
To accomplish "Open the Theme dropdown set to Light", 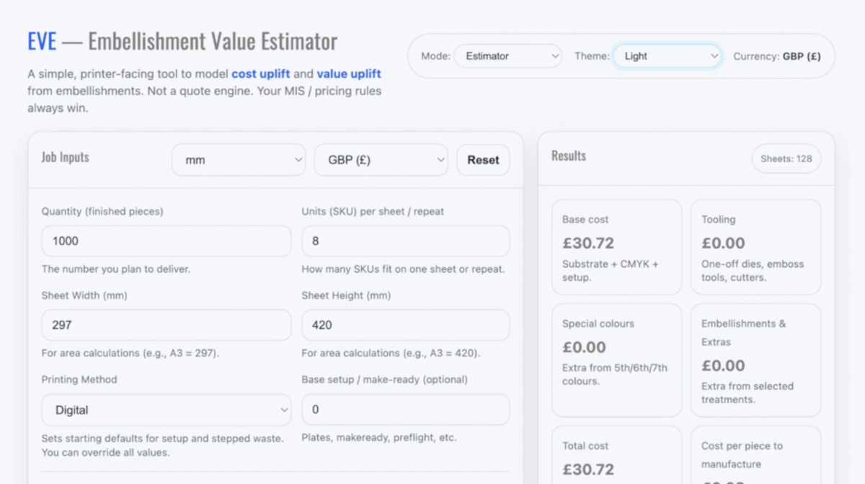I will pos(667,56).
